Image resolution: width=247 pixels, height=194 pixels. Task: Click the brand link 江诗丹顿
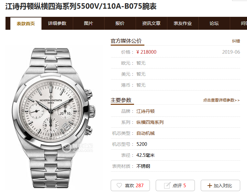click(x=145, y=111)
